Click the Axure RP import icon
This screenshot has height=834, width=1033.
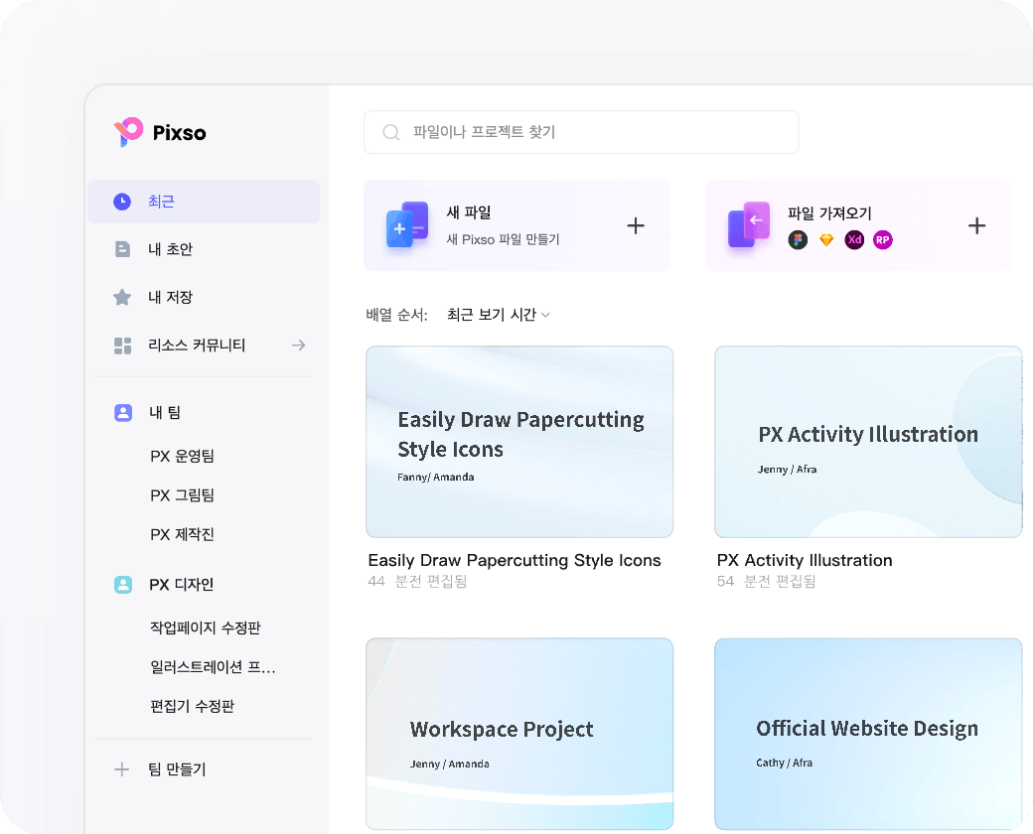coord(883,240)
